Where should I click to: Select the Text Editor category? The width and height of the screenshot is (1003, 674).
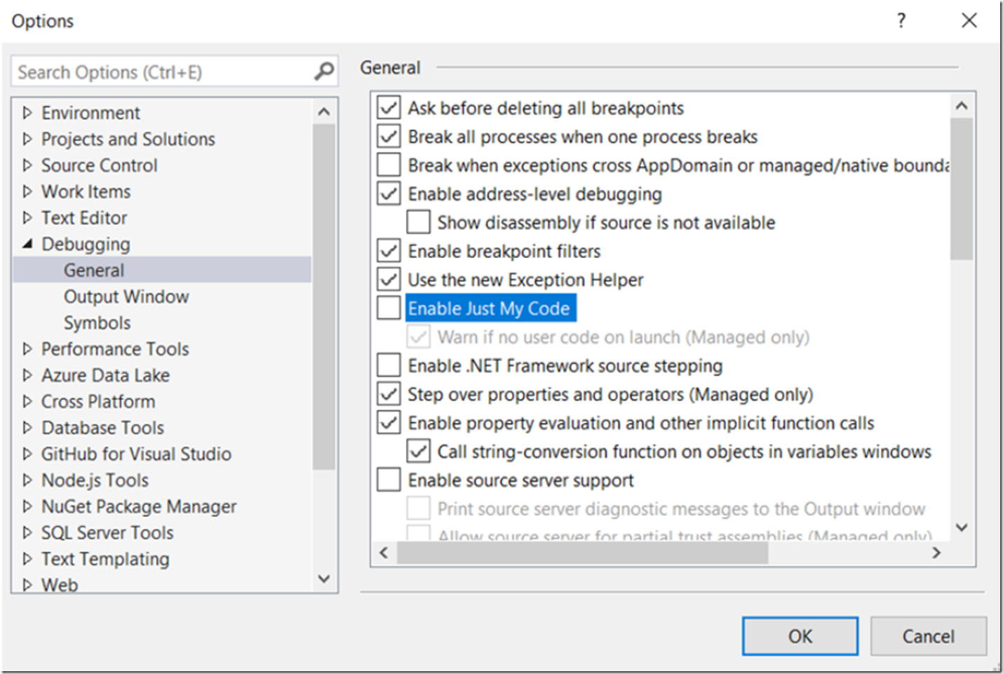click(x=84, y=217)
